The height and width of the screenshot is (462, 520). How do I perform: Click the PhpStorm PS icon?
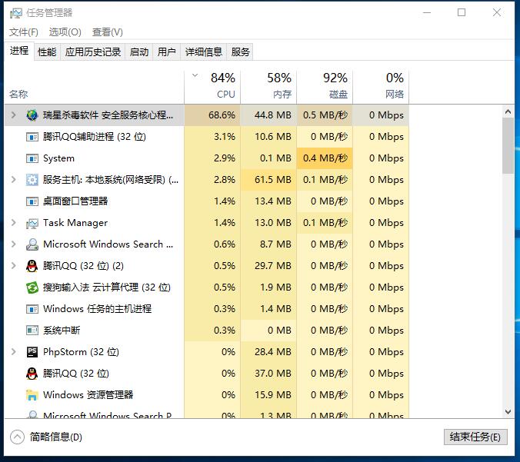coord(32,352)
